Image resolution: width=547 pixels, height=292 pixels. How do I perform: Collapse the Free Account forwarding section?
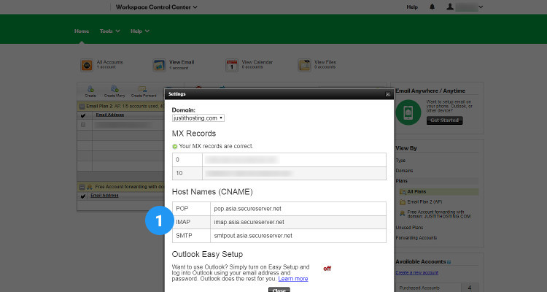pos(82,187)
